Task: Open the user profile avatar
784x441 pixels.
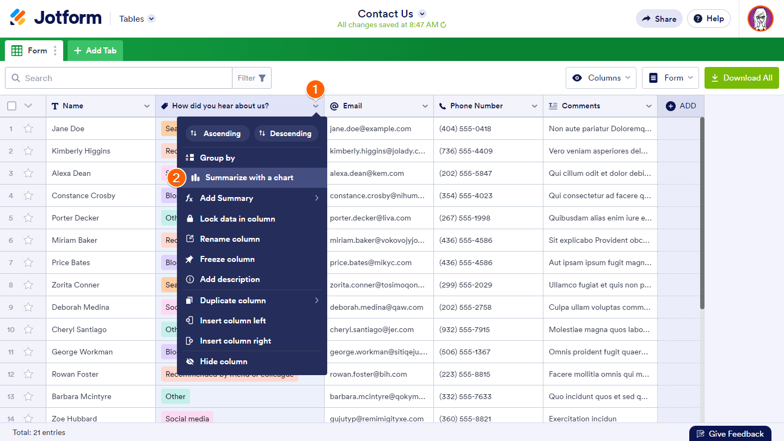Action: 760,19
